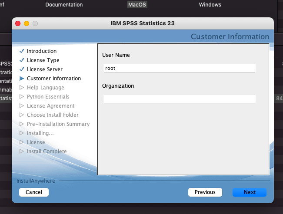
Task: Minimize the installer with yellow button
Action: pos(27,23)
